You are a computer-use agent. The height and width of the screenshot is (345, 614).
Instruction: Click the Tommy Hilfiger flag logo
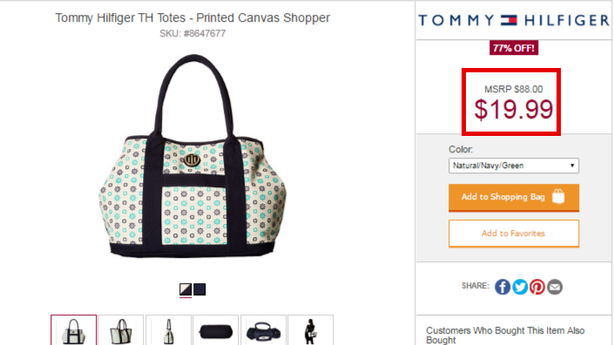509,20
